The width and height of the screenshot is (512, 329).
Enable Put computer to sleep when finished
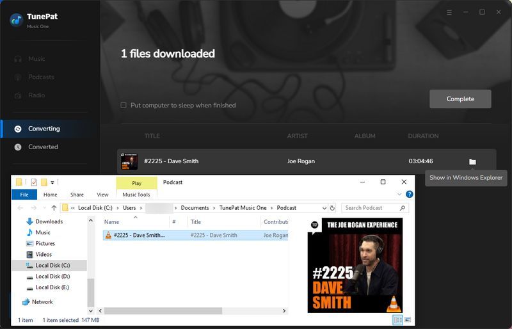tap(124, 106)
